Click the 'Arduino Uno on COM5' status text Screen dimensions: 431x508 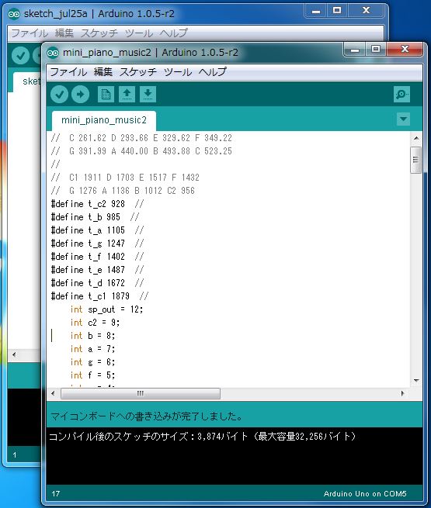[365, 494]
